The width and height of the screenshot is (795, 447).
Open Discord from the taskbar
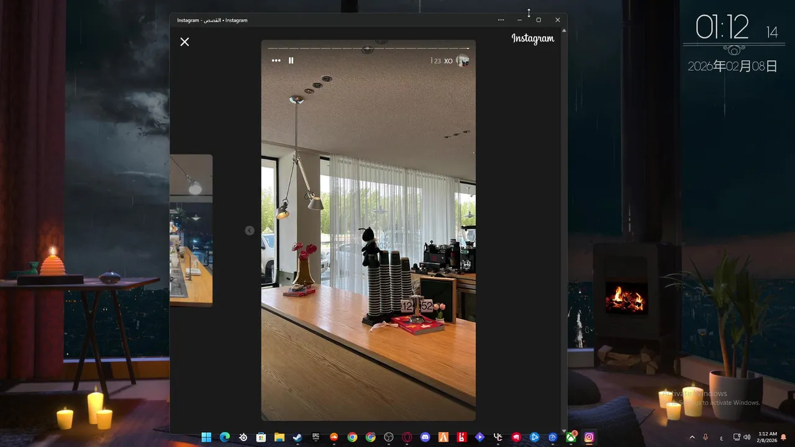tap(425, 437)
